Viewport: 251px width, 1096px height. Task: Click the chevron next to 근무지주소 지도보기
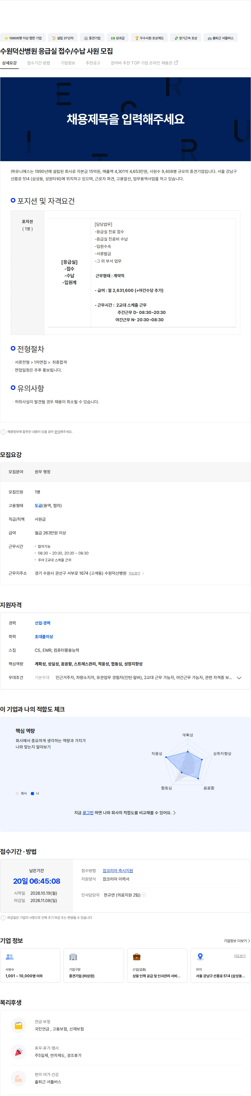click(143, 573)
